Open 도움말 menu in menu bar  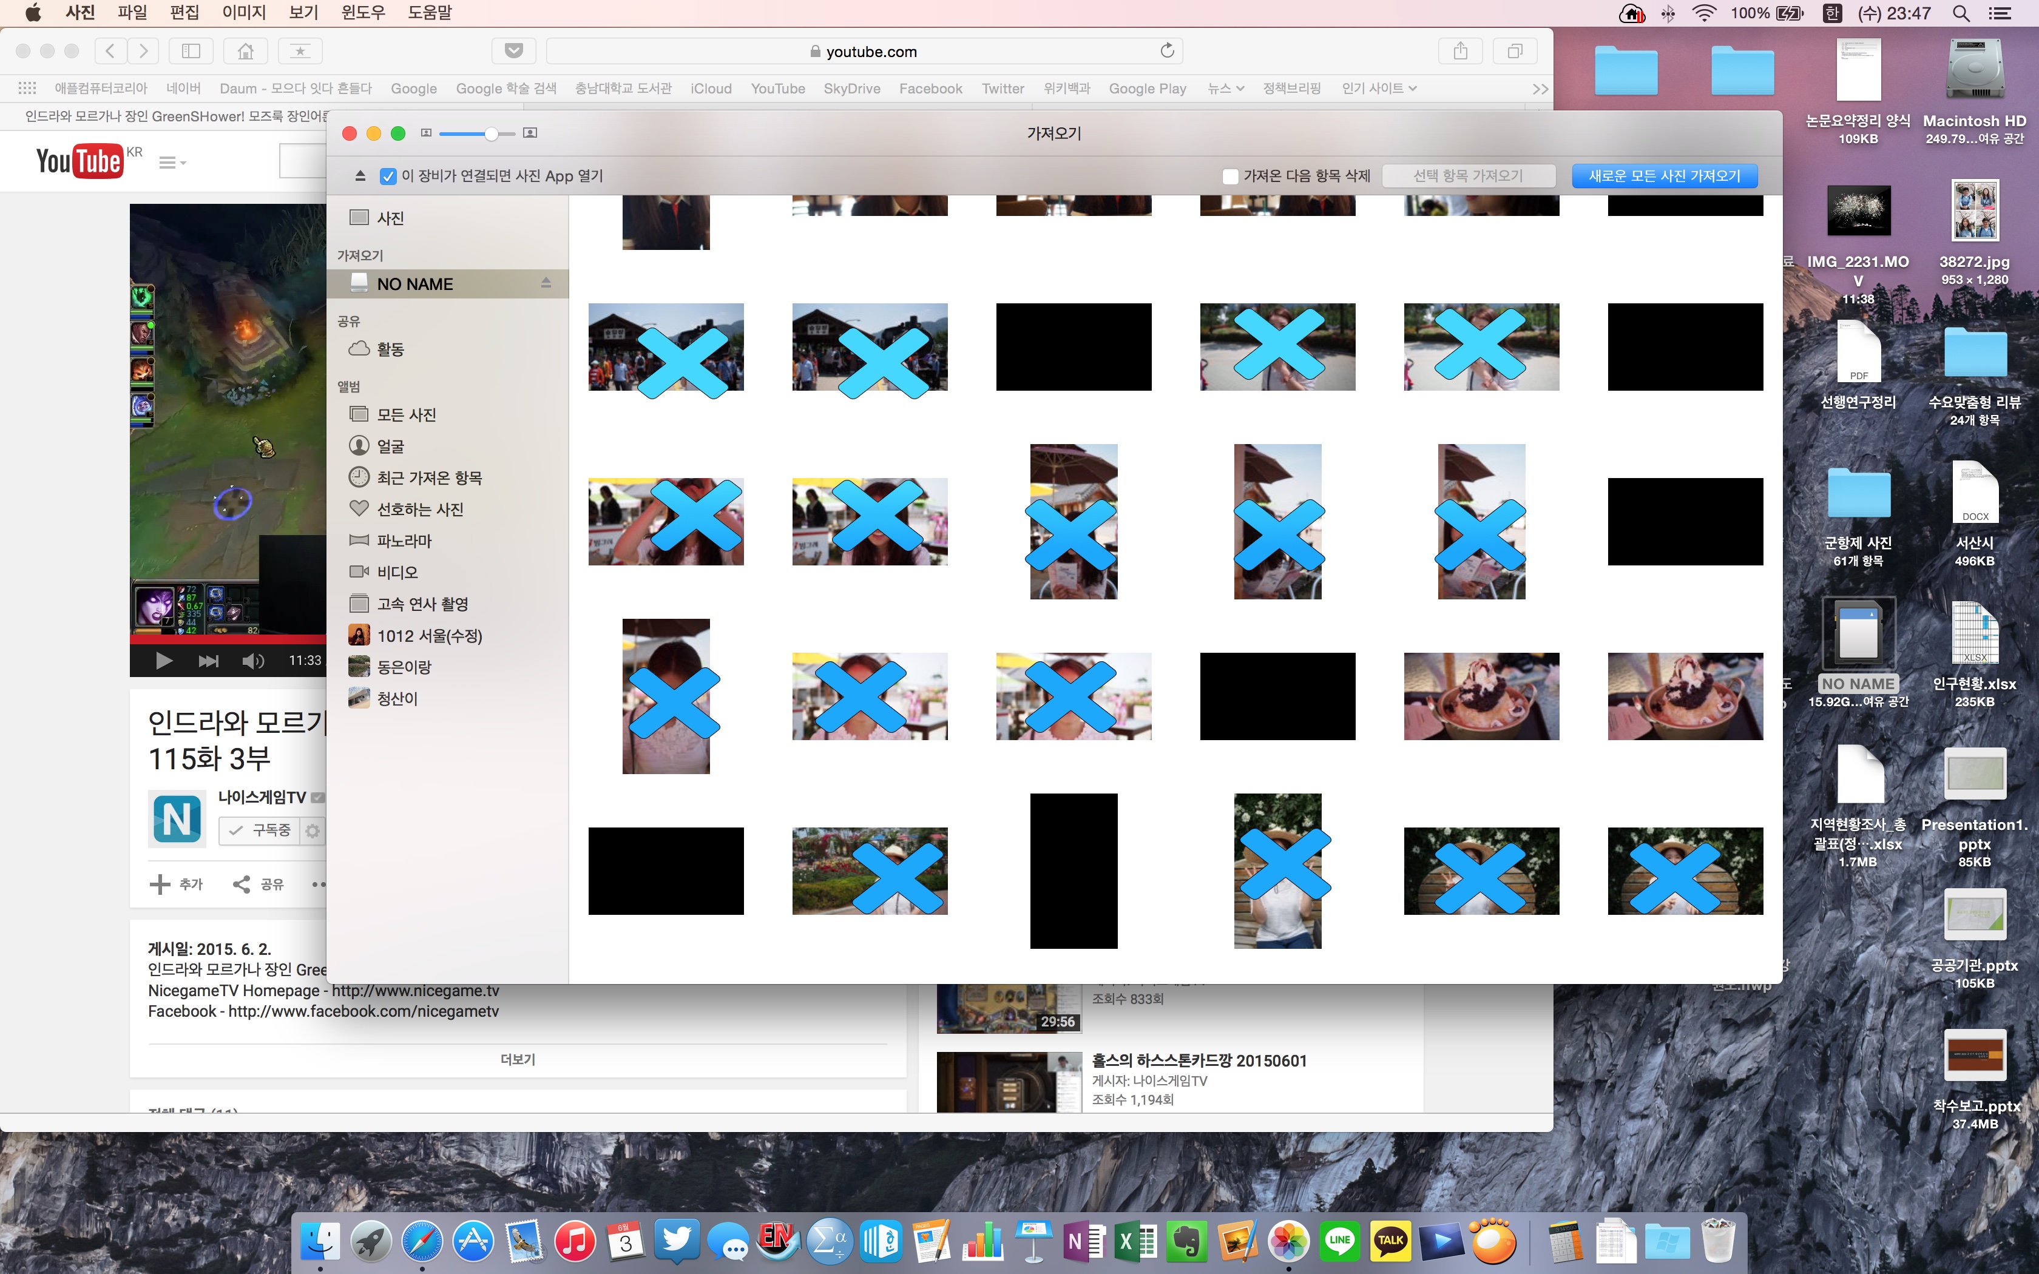[x=430, y=13]
